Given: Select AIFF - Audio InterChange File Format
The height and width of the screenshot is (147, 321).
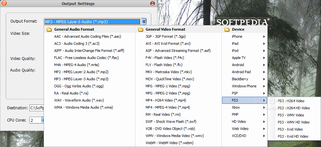Looking at the screenshot, I should 89,51.
